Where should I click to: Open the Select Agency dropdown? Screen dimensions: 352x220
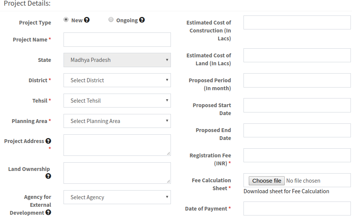tap(117, 197)
